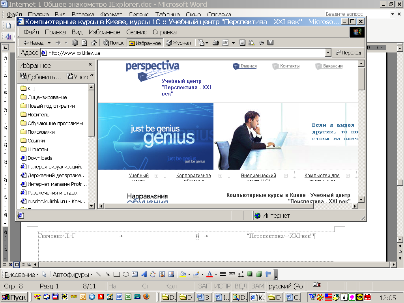Insert a diagram or organization chart
The width and height of the screenshot is (404, 303).
pos(153,275)
